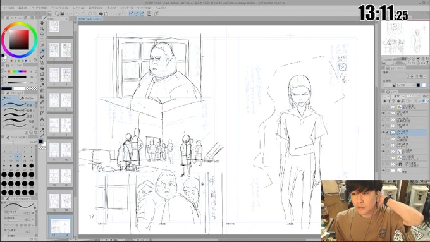430x242 pixels.
Task: Select the third brush preset in Pen list
Action: point(18,116)
